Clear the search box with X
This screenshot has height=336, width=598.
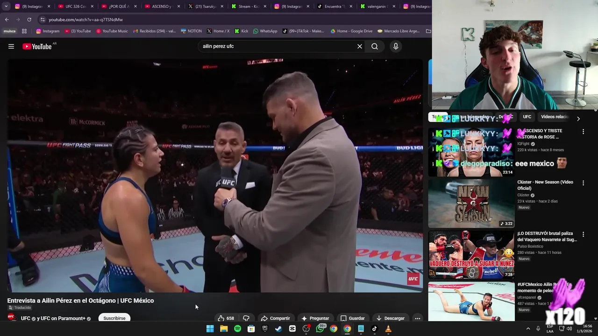click(360, 46)
